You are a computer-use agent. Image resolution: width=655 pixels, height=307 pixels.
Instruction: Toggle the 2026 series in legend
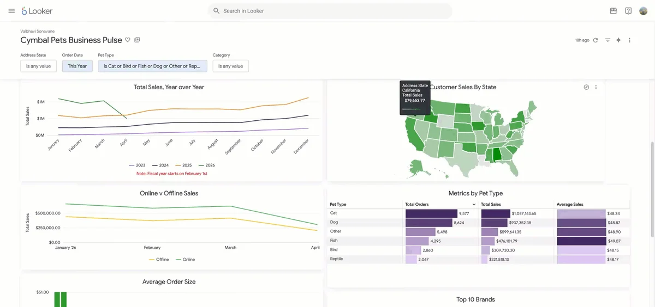point(207,165)
